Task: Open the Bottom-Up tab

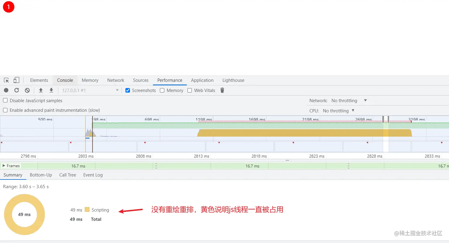Action: (x=41, y=175)
